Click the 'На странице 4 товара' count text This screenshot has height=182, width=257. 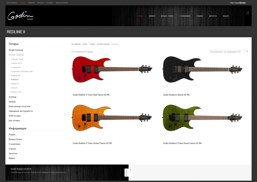click(82, 52)
